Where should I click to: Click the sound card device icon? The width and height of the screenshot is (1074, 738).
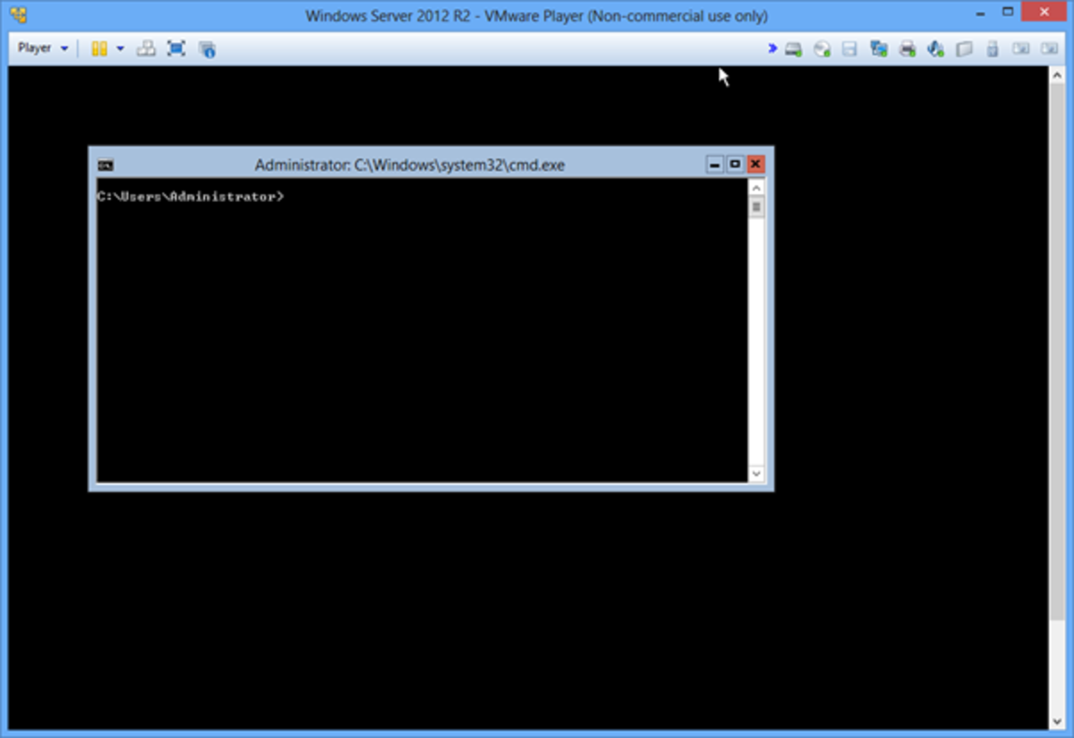click(935, 49)
